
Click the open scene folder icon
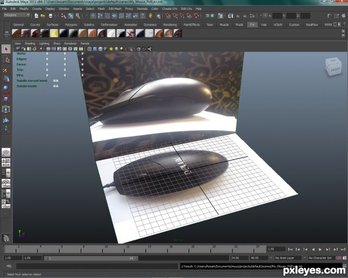(x=43, y=16)
